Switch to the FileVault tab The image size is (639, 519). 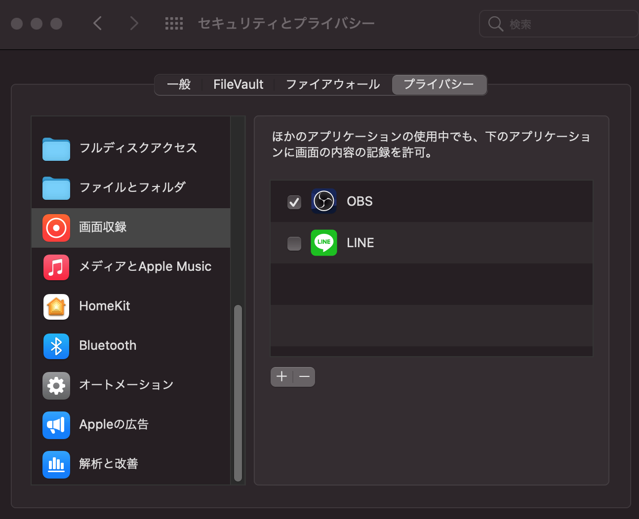point(239,84)
